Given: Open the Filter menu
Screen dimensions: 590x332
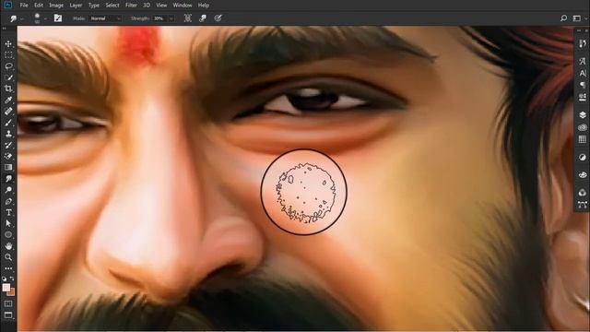Looking at the screenshot, I should 131,6.
